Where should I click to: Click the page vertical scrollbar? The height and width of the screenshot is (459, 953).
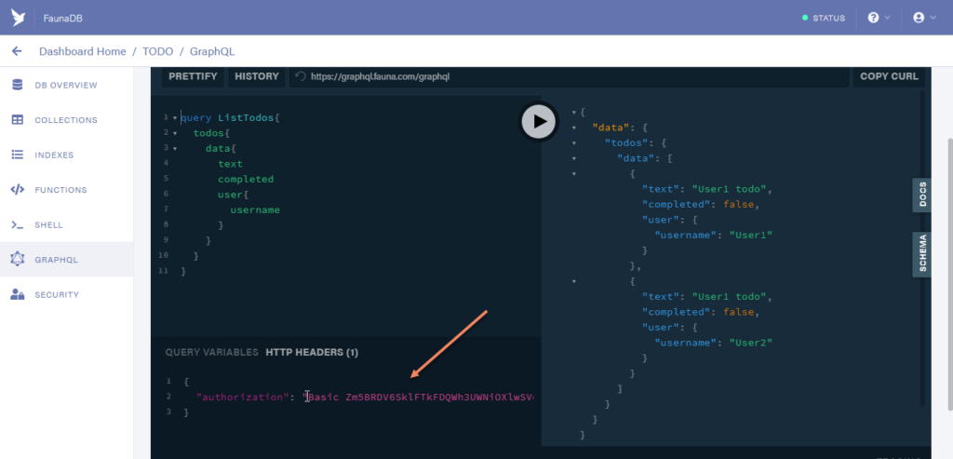point(949,274)
